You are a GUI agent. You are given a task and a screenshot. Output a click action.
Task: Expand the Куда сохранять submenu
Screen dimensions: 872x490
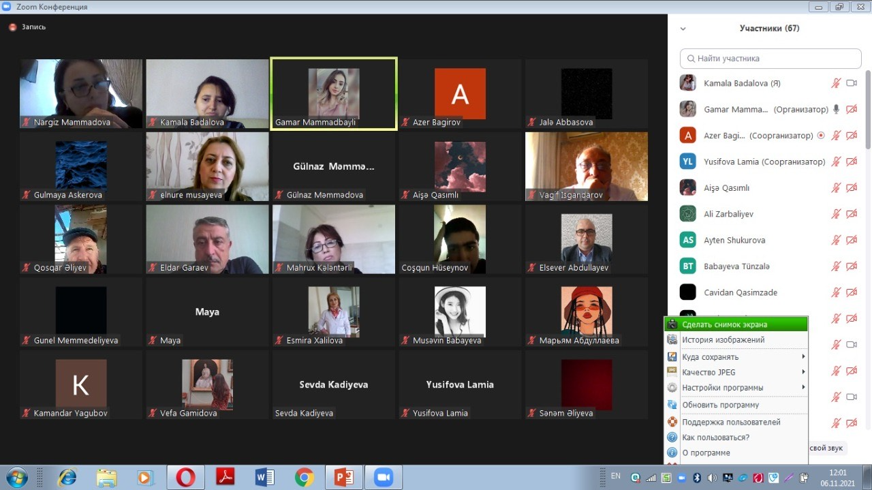coord(736,356)
